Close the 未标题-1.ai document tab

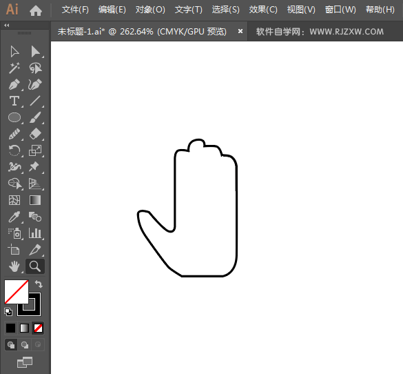click(240, 31)
